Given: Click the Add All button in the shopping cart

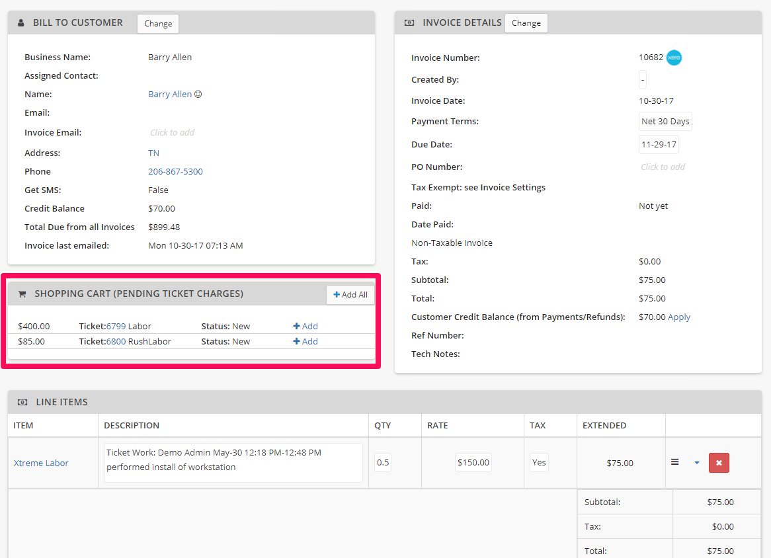Looking at the screenshot, I should 350,294.
